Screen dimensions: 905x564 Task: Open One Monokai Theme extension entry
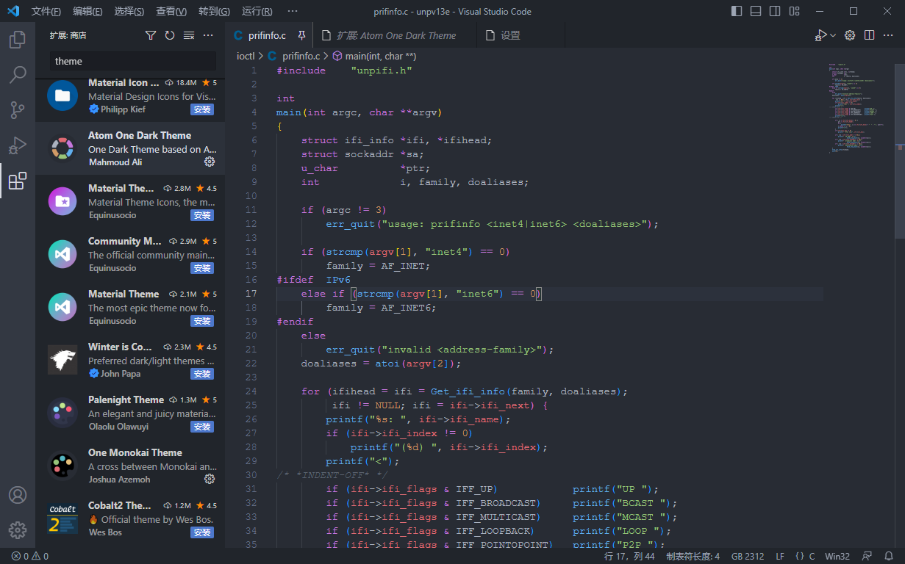pyautogui.click(x=130, y=466)
